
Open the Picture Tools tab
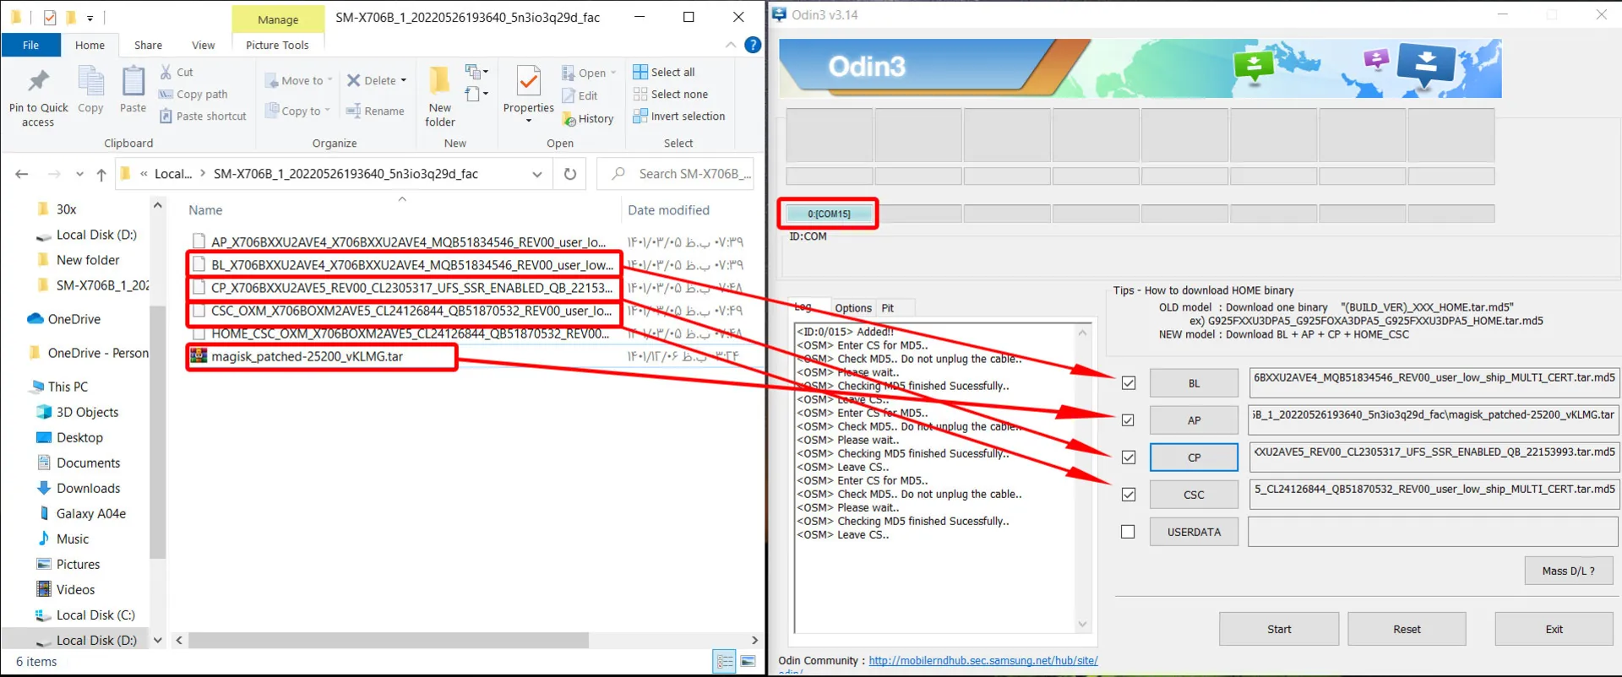tap(277, 45)
